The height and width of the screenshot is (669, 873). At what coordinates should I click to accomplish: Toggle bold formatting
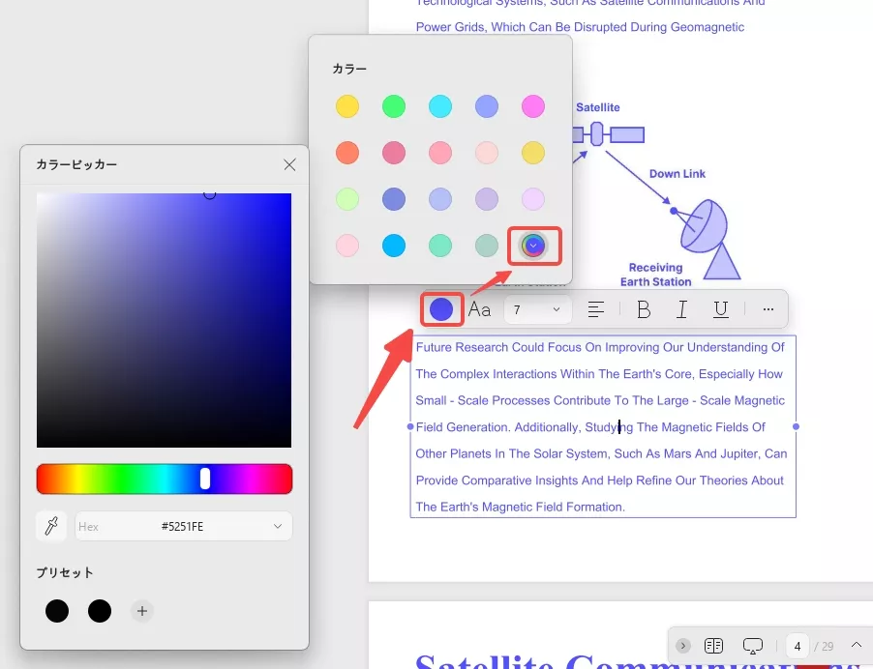644,309
